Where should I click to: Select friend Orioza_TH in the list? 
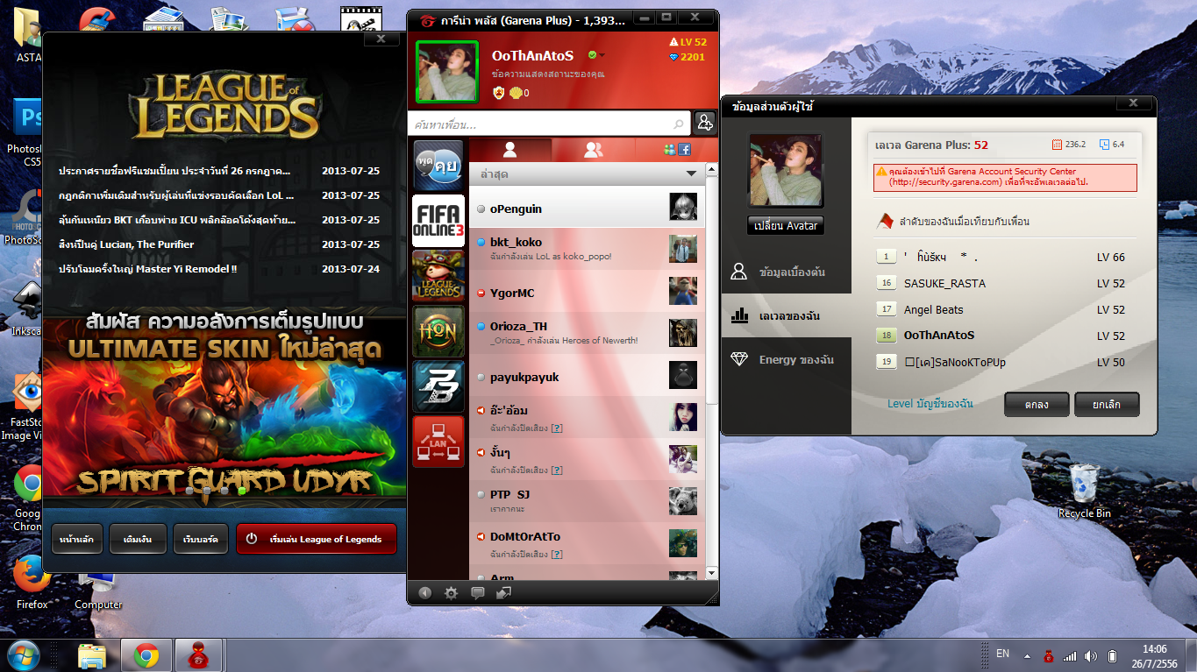pos(587,333)
